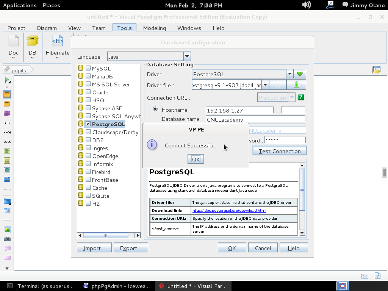The width and height of the screenshot is (388, 291).
Task: Expand the Language dropdown
Action: pos(187,57)
